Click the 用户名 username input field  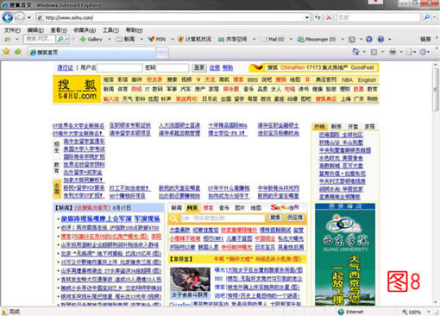pyautogui.click(x=120, y=68)
